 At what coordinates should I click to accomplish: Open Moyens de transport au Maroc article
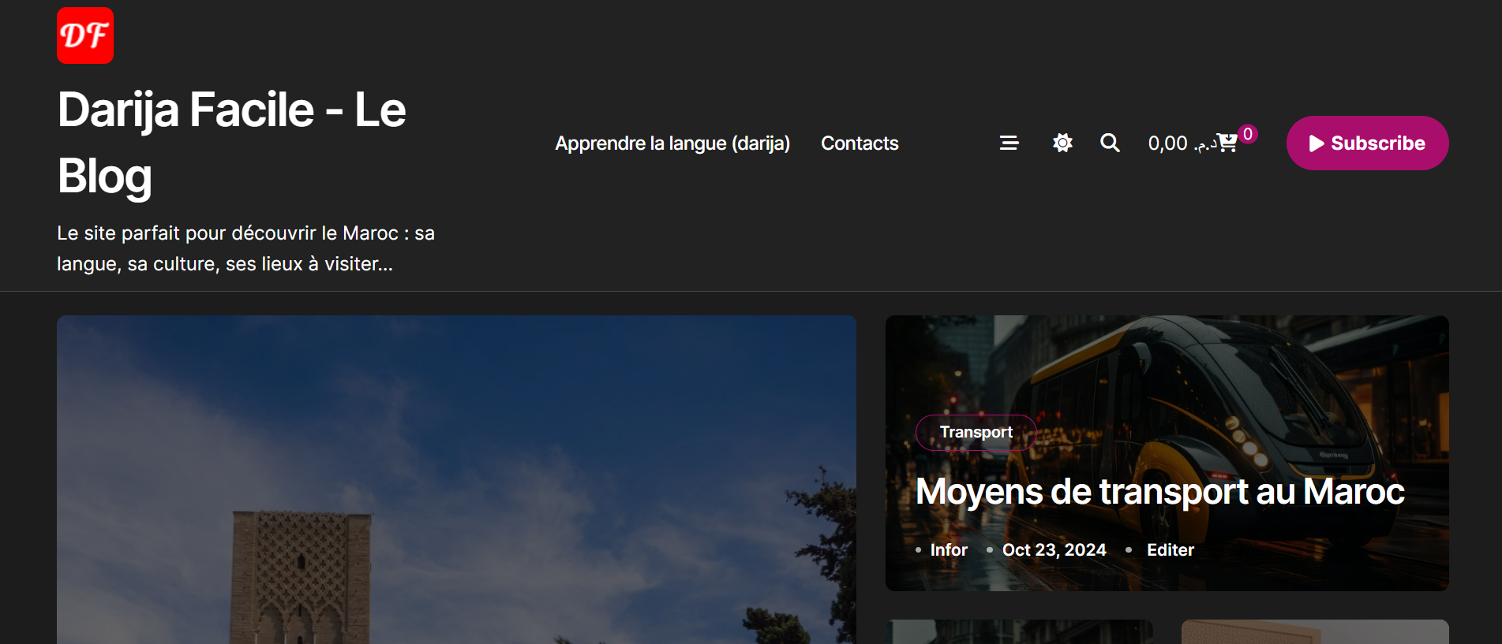pyautogui.click(x=1159, y=491)
